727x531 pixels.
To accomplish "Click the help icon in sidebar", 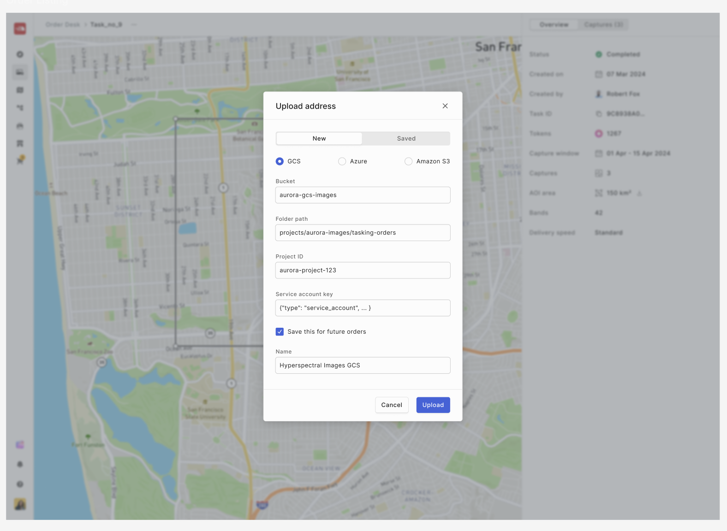I will point(20,484).
